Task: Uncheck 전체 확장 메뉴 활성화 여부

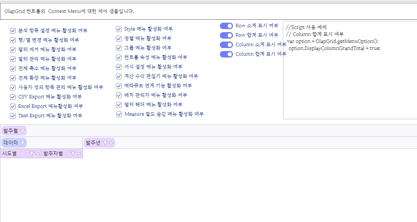Action: 13,78
